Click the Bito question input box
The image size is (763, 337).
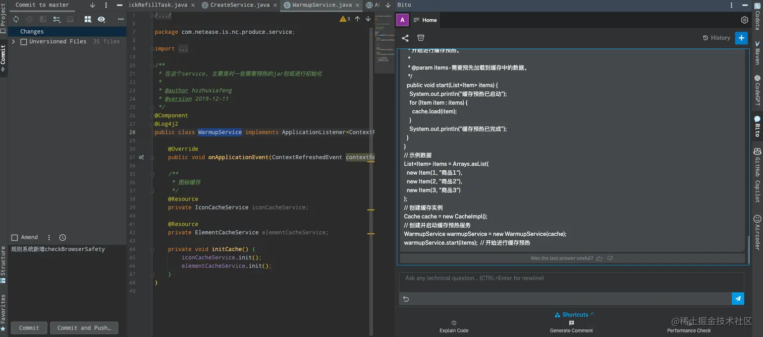point(571,282)
